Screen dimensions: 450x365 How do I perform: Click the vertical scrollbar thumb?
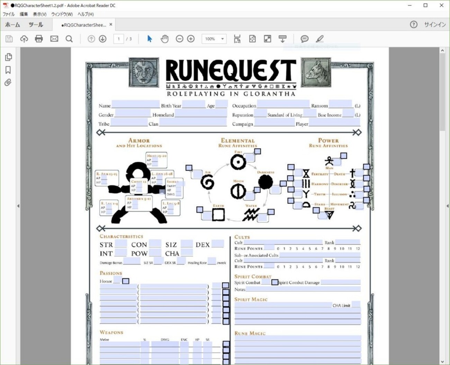coord(442,92)
